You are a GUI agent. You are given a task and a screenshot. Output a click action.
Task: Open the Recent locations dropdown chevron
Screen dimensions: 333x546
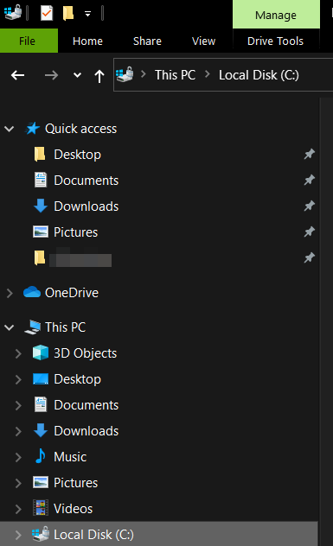(77, 75)
